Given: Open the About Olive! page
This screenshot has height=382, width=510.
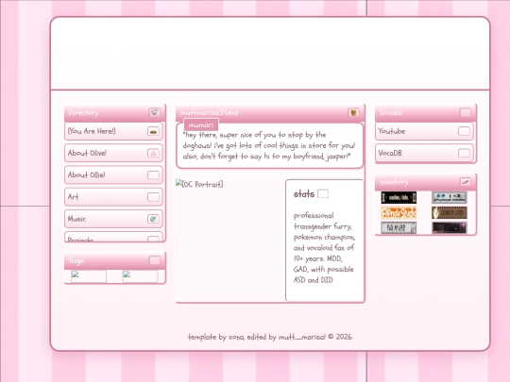Looking at the screenshot, I should coord(113,153).
